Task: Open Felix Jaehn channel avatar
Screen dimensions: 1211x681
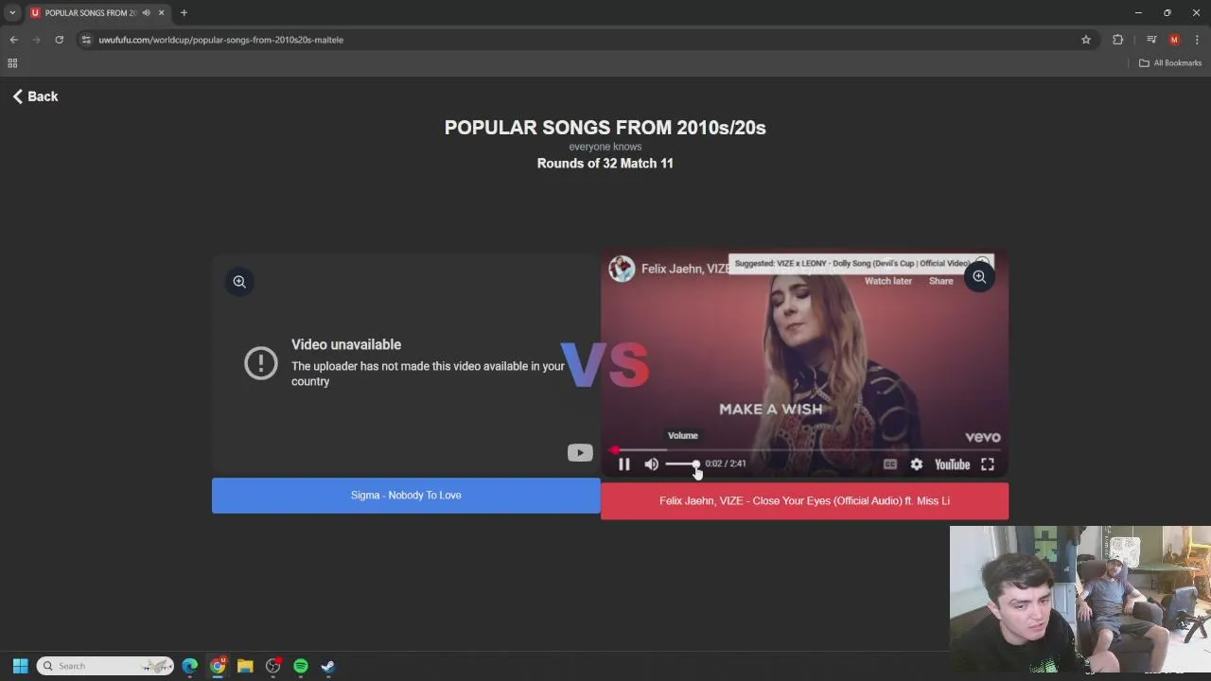Action: [x=622, y=269]
